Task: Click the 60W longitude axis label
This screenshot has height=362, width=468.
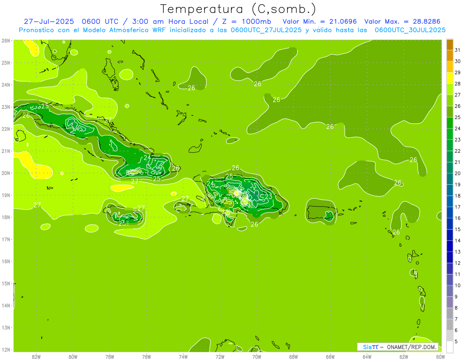Action: pyautogui.click(x=441, y=357)
